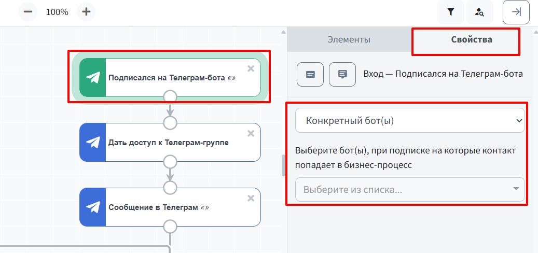This screenshot has height=253, width=538.
Task: Zoom out with the minus button
Action: point(28,12)
